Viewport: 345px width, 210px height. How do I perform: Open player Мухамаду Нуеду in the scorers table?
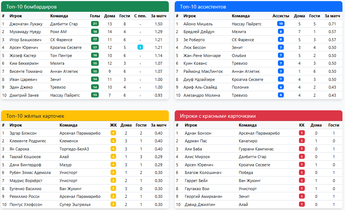click(x=25, y=32)
